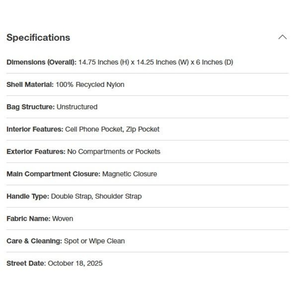
Task: Collapse the Specifications section chevron
Action: pyautogui.click(x=282, y=37)
